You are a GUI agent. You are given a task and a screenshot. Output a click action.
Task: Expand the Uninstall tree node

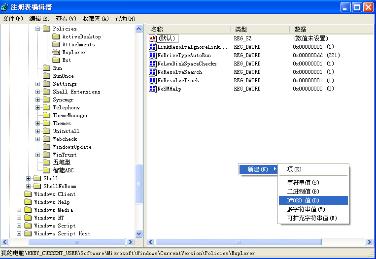[x=37, y=131]
